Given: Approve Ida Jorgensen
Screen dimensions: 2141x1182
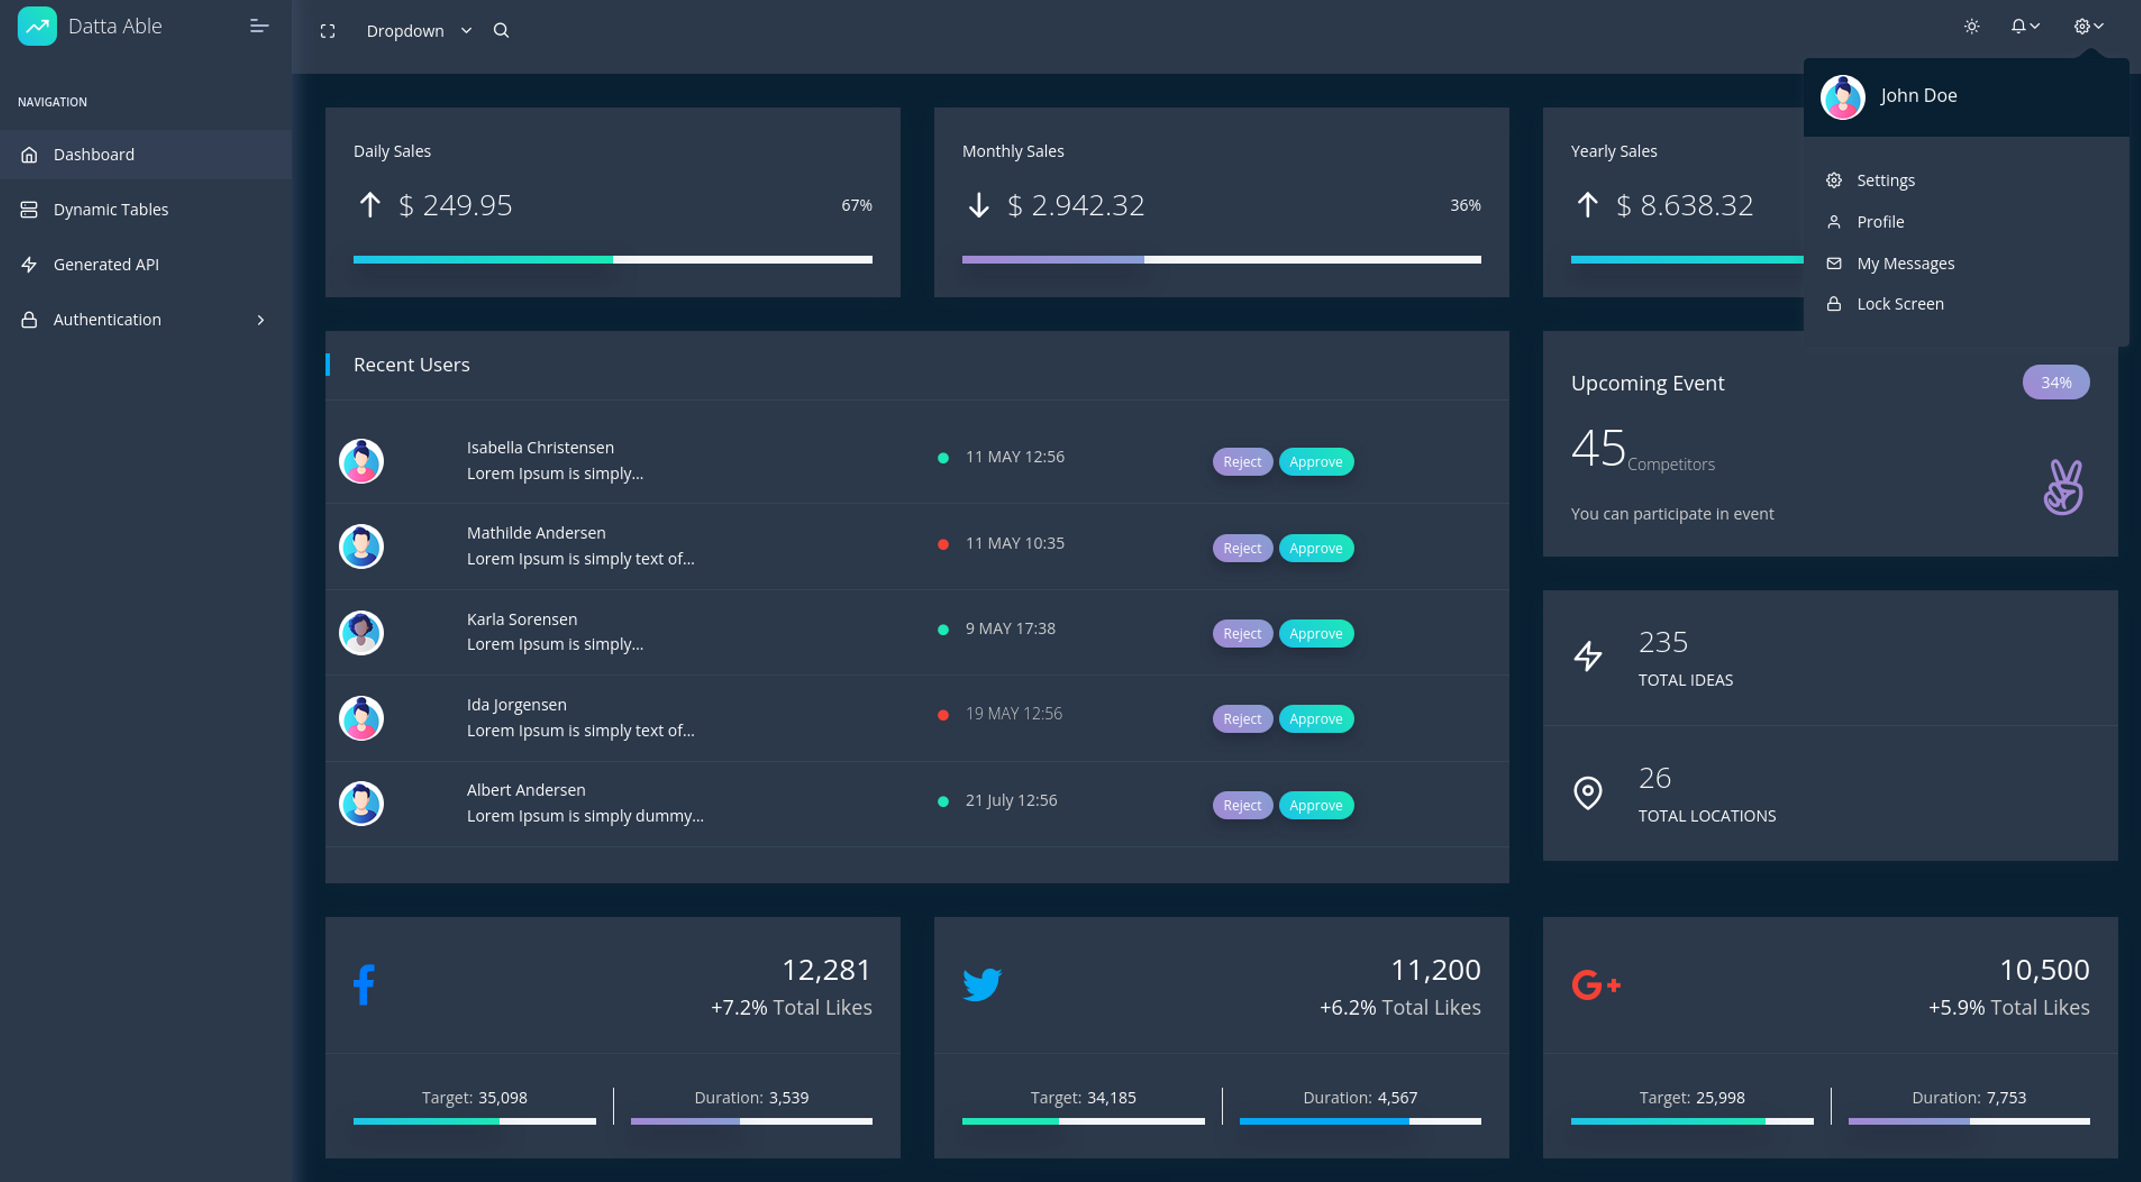Looking at the screenshot, I should 1316,719.
